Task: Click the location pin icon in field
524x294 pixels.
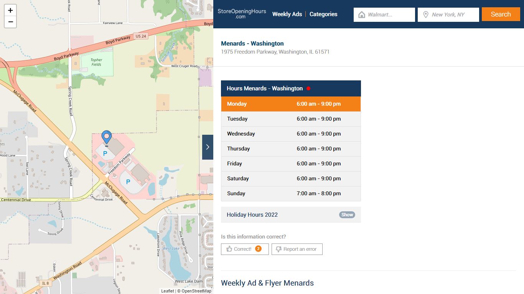Action: pos(425,15)
